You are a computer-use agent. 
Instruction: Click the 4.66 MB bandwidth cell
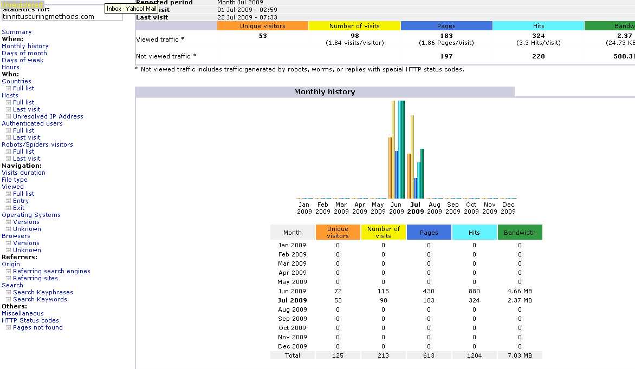tap(520, 291)
